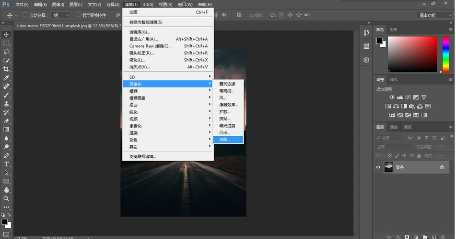Enable the 自动选择 checkbox
456x239 pixels.
point(25,15)
